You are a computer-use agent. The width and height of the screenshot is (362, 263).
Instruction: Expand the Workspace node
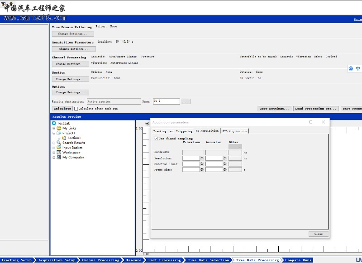[x=54, y=153]
